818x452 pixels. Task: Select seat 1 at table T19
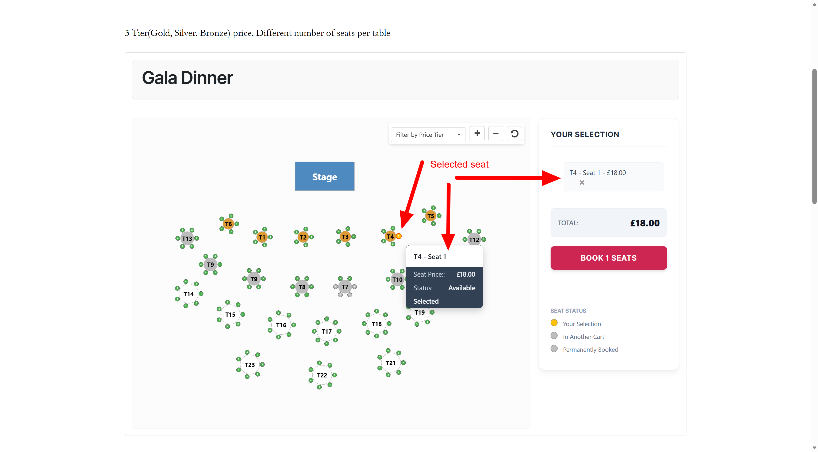tap(432, 312)
